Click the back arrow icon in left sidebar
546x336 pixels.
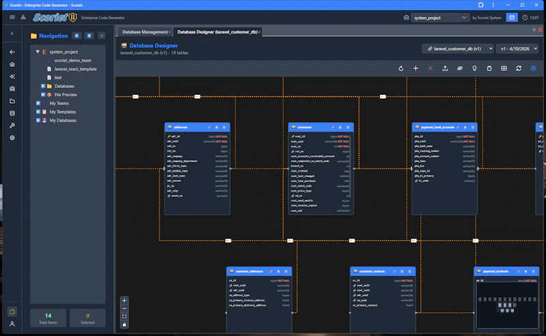click(12, 52)
